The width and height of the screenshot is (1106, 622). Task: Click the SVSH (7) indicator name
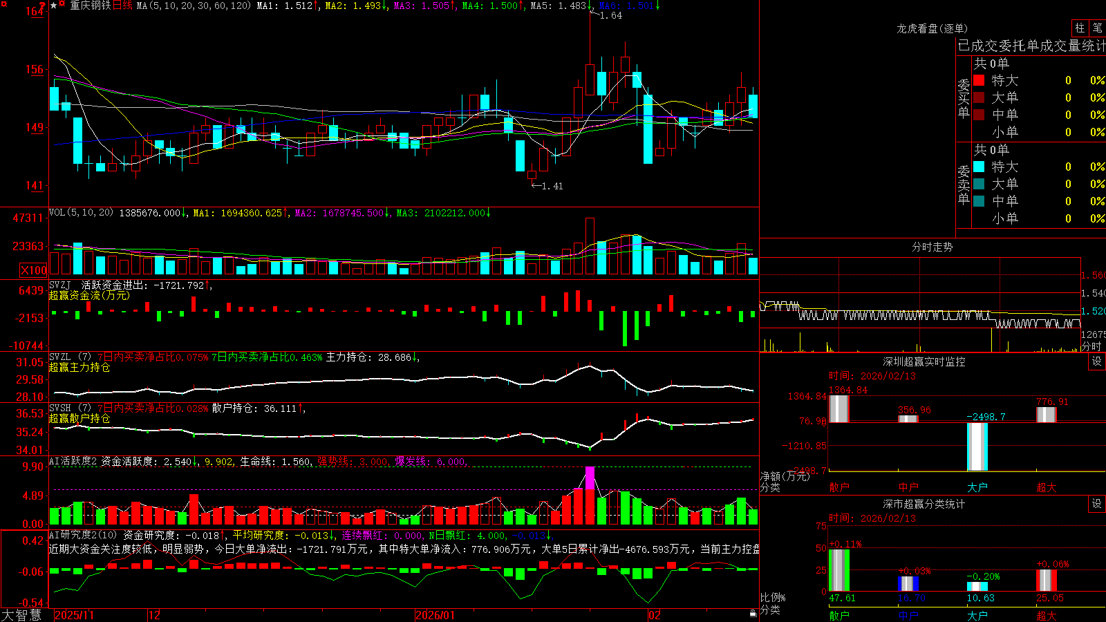pos(70,408)
